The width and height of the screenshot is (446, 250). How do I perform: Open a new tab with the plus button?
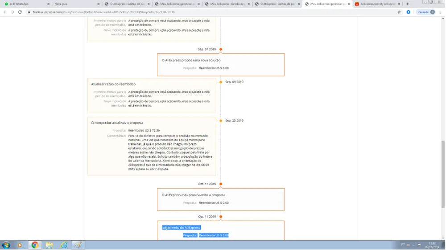pos(408,4)
